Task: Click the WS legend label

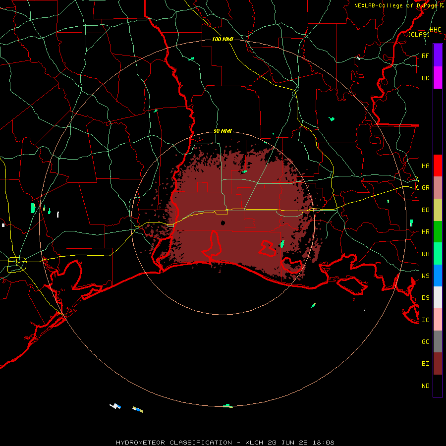Action: coord(425,276)
